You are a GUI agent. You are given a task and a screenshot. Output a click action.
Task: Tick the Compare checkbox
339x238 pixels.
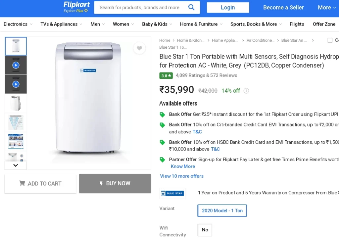point(330,40)
